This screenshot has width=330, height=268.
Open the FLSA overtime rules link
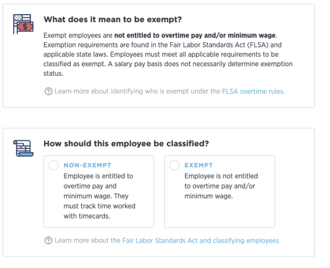coord(253,91)
